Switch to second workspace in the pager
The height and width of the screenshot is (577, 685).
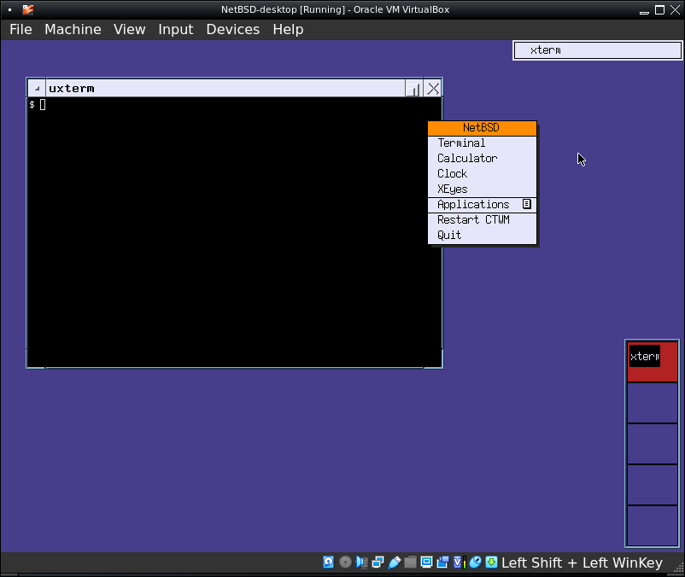pos(653,403)
